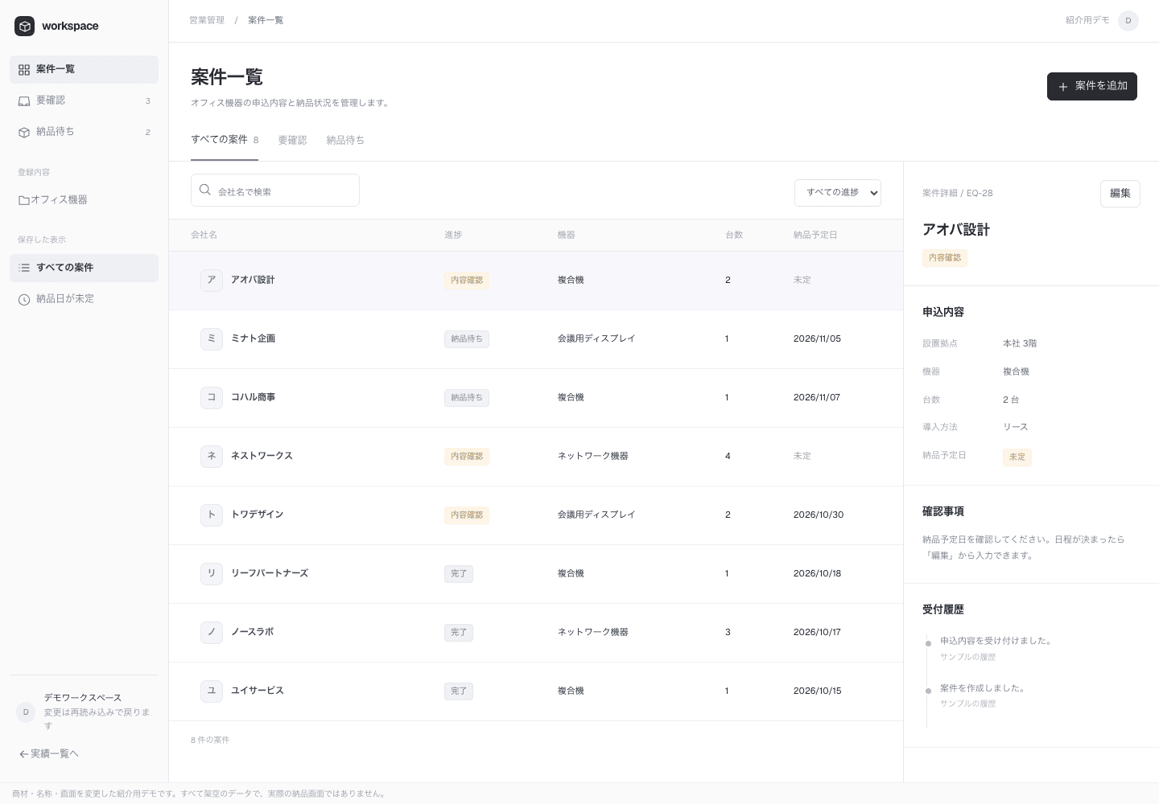Switch to the すべての案件 tab
Viewport: 1159px width, 804px height.
tap(225, 140)
